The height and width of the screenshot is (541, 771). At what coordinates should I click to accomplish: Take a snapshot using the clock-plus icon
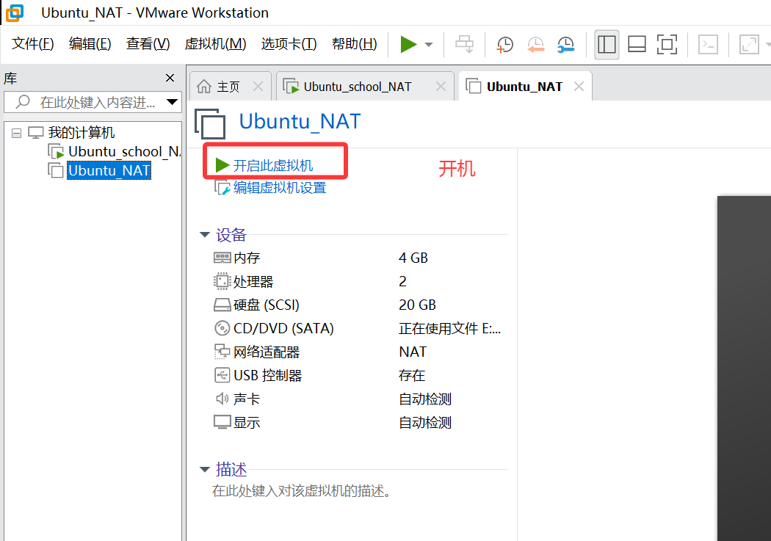point(504,45)
